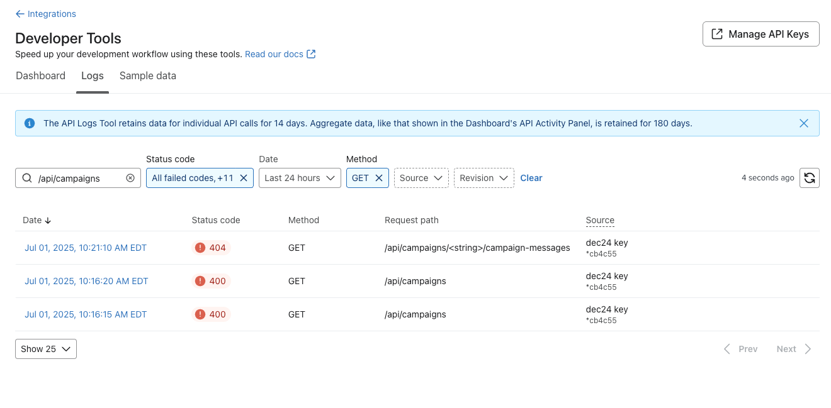Remove the All failed codes status filter
This screenshot has height=408, width=831.
click(244, 178)
